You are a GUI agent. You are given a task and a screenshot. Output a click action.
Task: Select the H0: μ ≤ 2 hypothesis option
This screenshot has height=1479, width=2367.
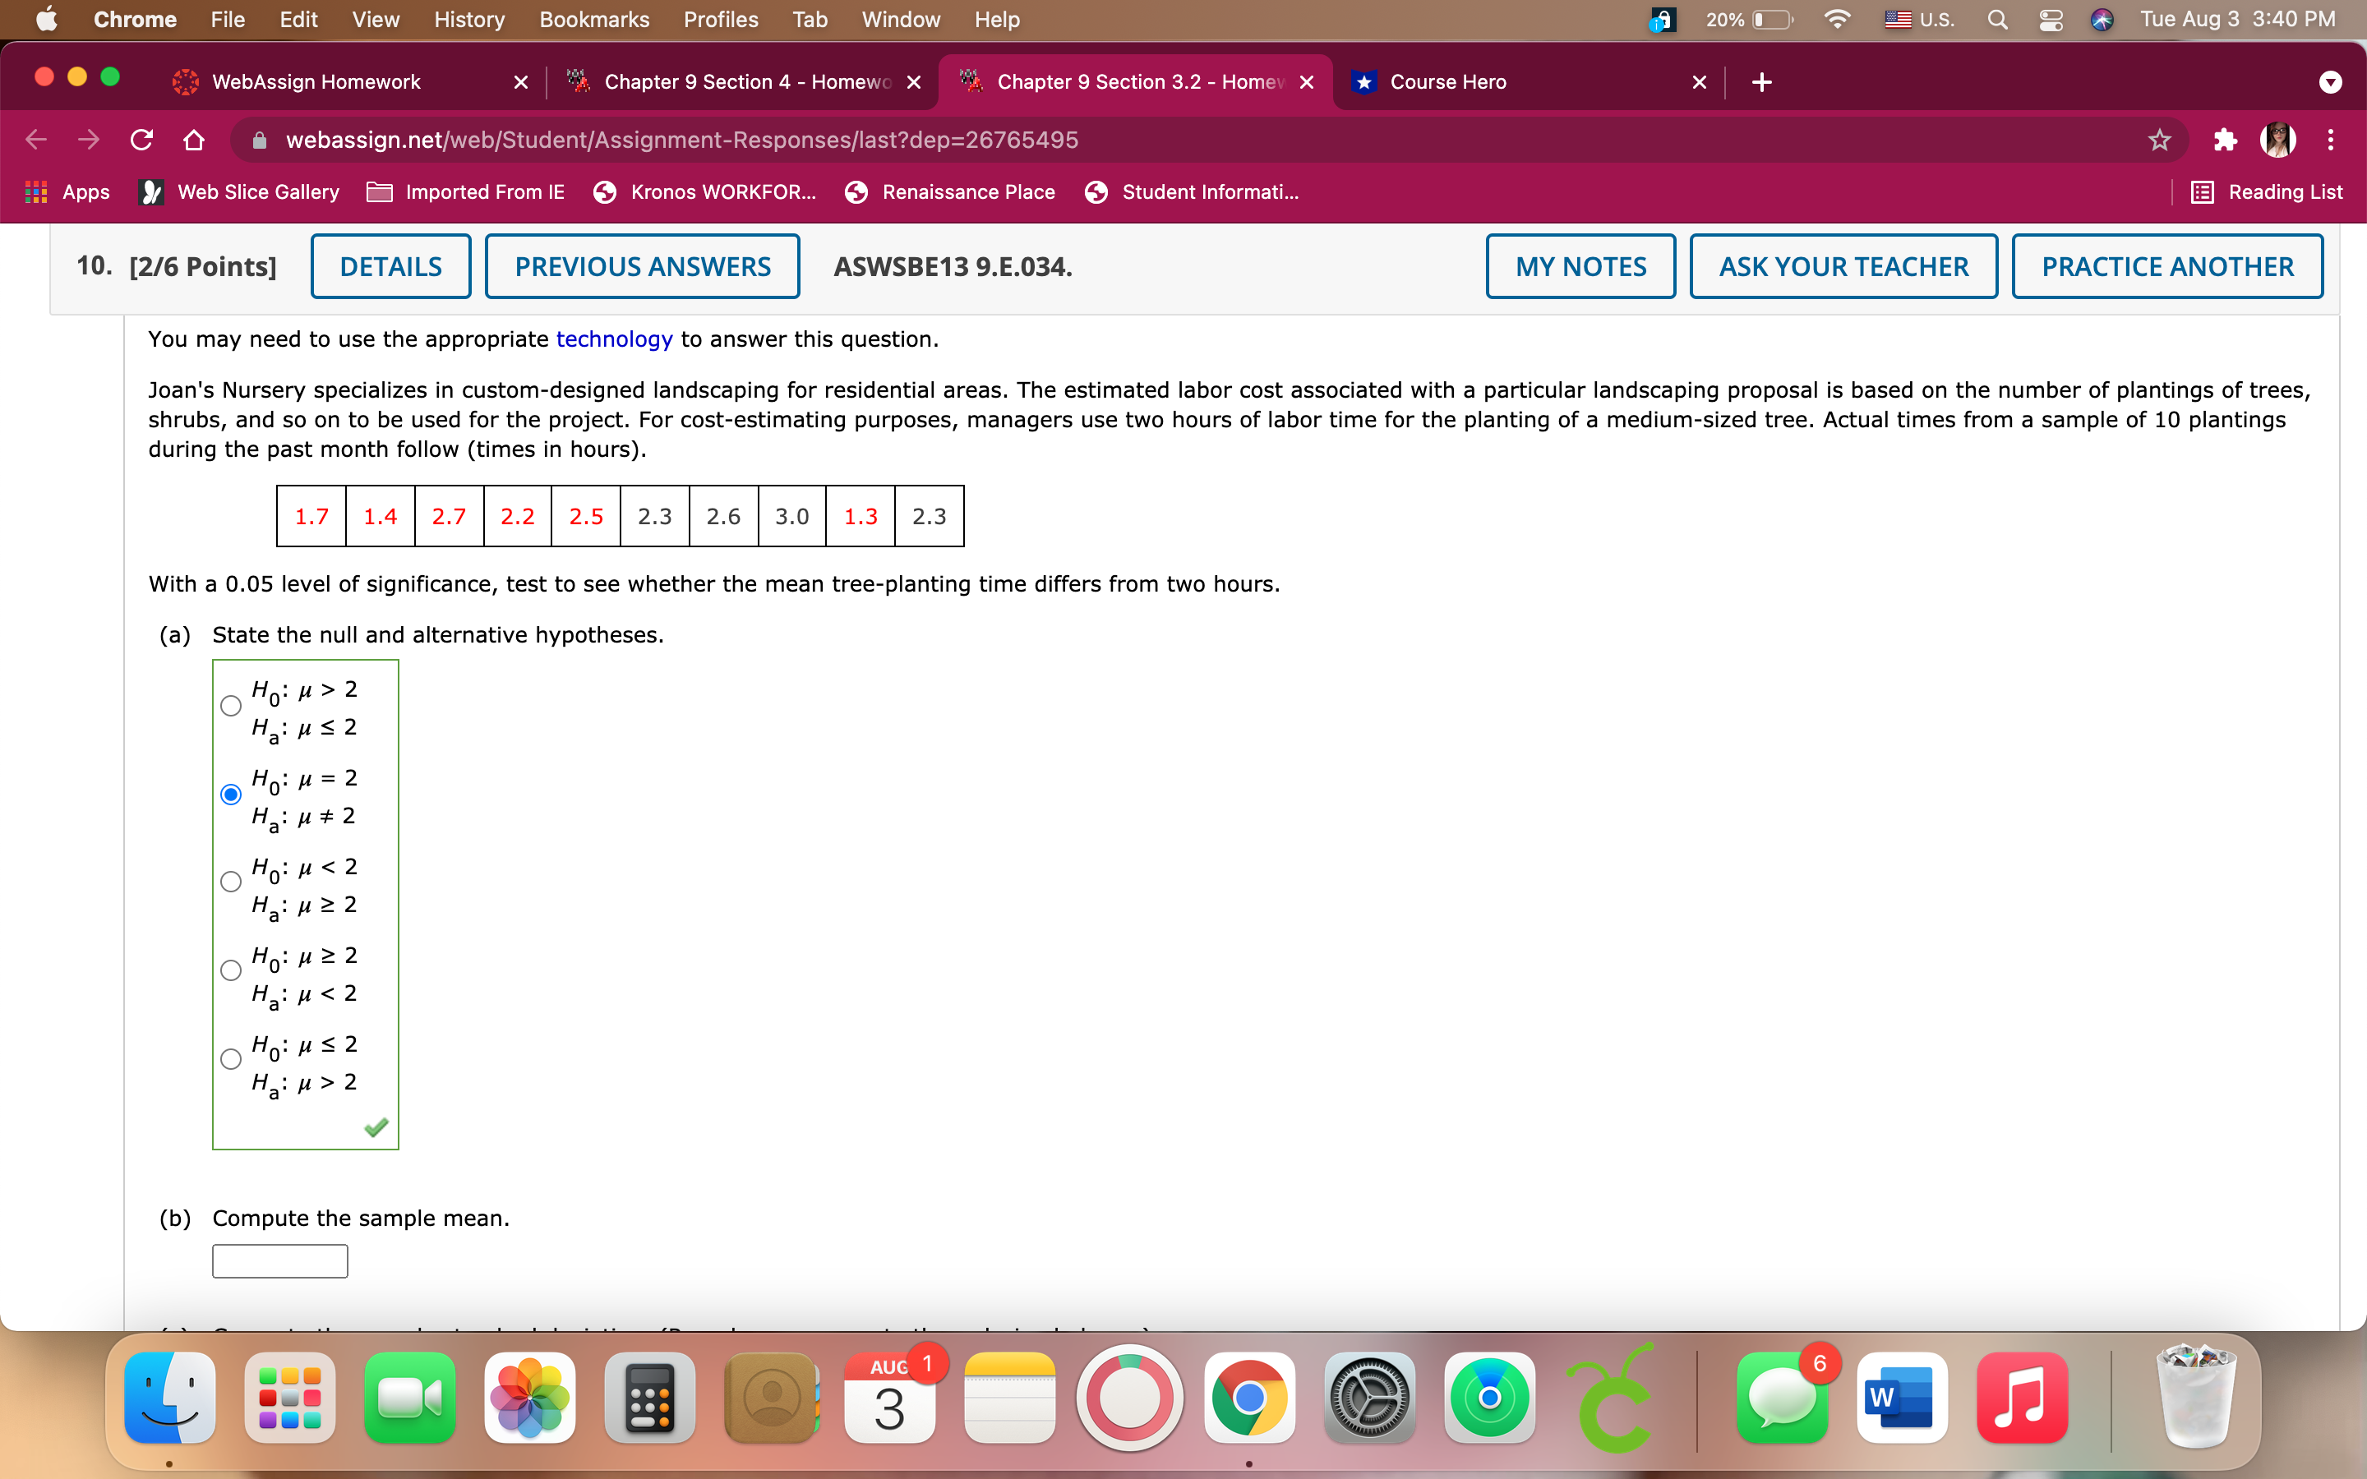point(230,1058)
